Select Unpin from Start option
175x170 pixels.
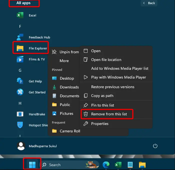tap(65, 52)
